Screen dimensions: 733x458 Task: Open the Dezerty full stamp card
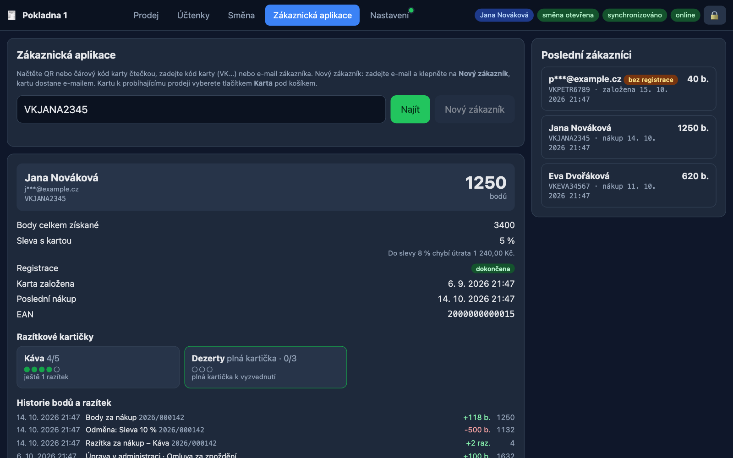click(266, 367)
